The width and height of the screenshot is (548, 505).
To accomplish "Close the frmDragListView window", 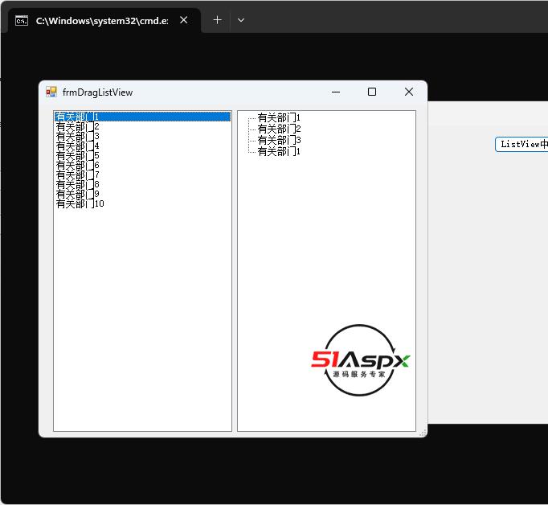I will click(x=408, y=92).
